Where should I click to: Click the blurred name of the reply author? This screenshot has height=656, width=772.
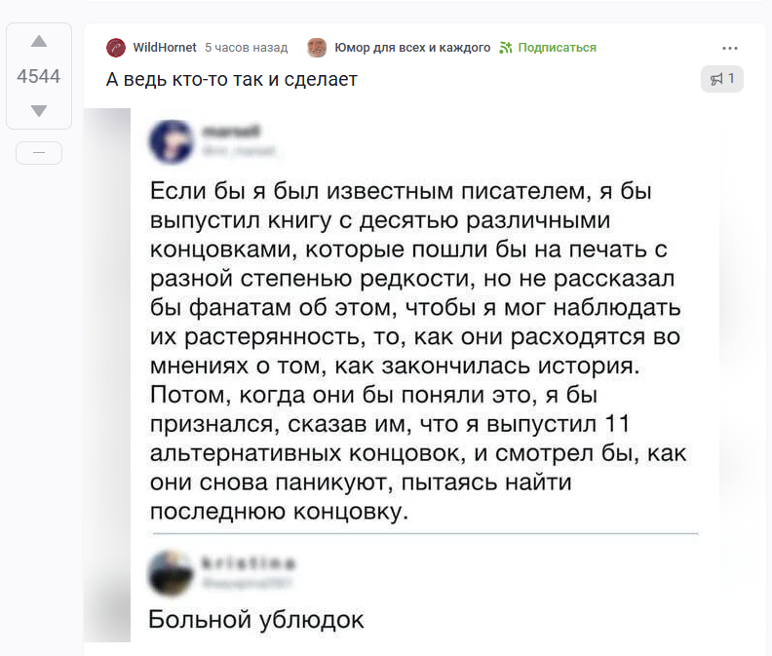[x=248, y=563]
